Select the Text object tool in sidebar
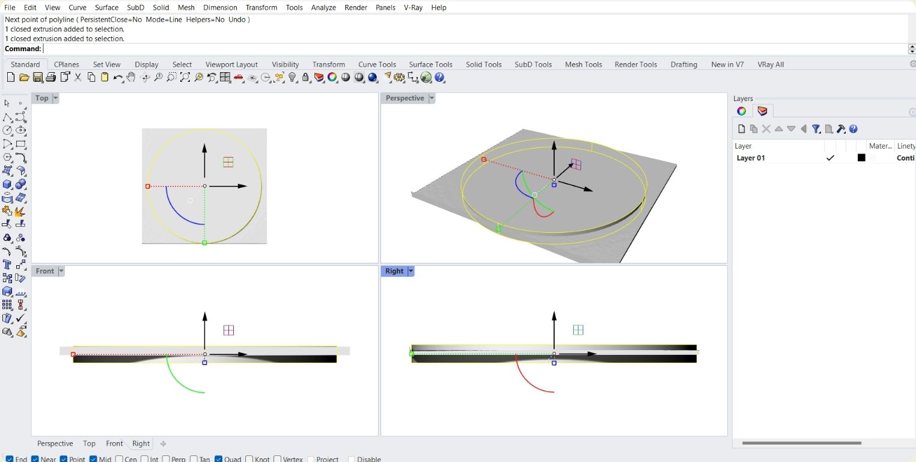Screen dimensions: 916x462 tap(8, 265)
